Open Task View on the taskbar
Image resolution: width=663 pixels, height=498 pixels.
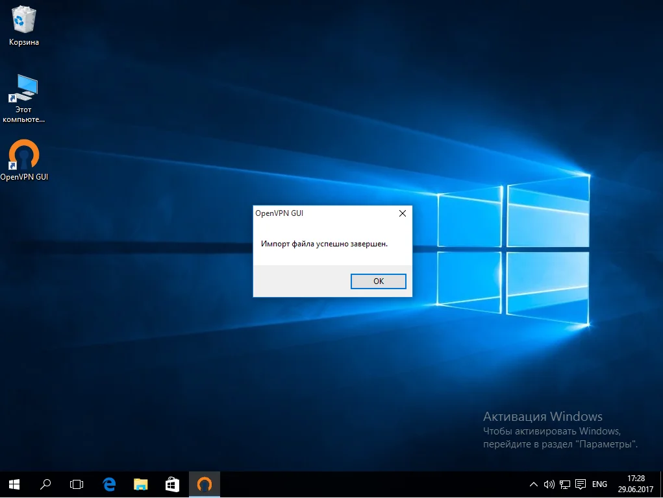click(x=77, y=484)
